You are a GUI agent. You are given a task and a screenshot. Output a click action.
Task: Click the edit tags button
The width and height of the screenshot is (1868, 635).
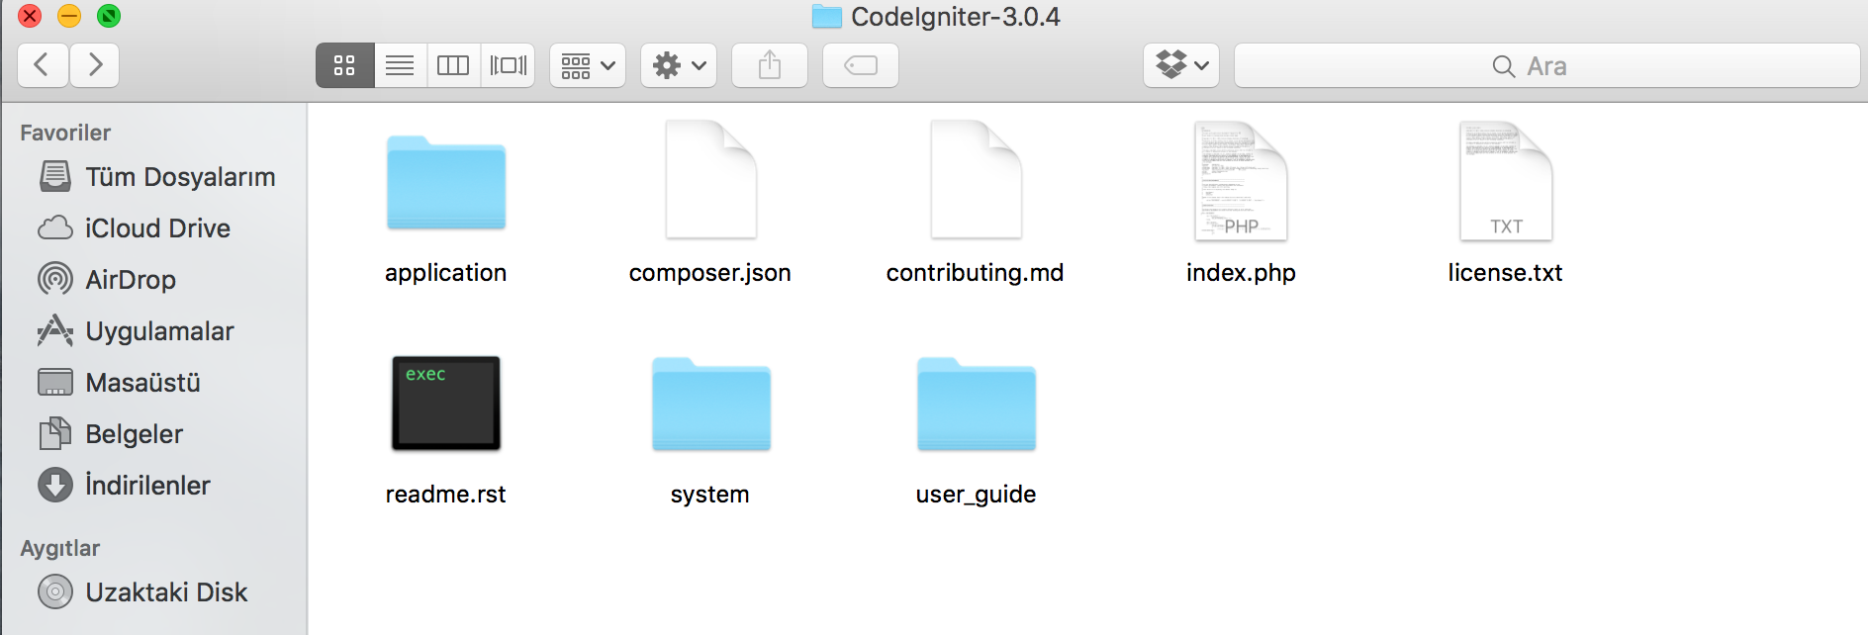point(861,65)
